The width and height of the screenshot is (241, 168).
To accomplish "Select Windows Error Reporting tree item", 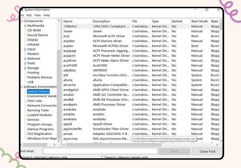I will (x=42, y=138).
